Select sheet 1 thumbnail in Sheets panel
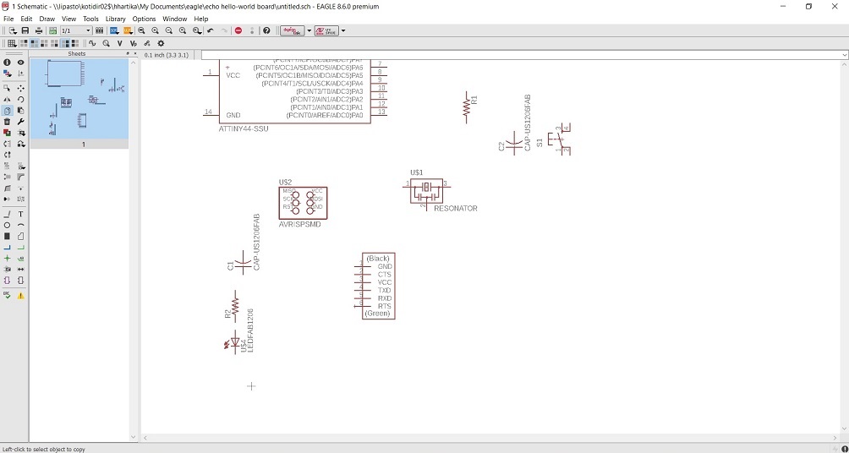Screen dimensions: 849x453 (79, 103)
